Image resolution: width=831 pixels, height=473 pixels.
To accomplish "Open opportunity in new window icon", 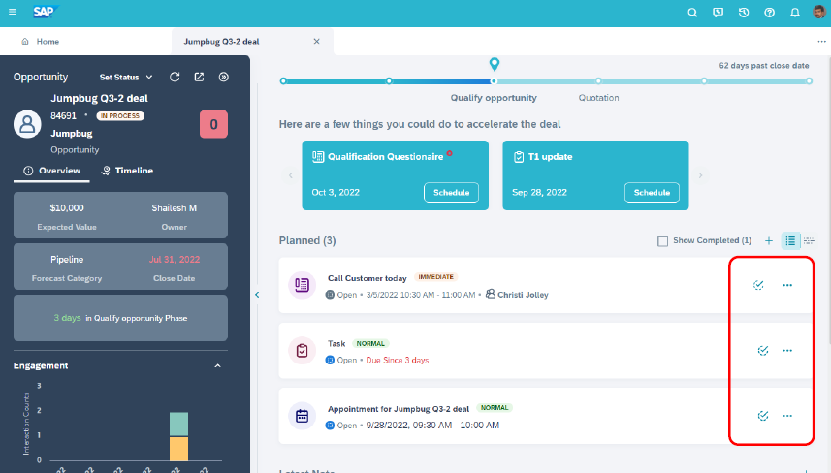I will 199,77.
